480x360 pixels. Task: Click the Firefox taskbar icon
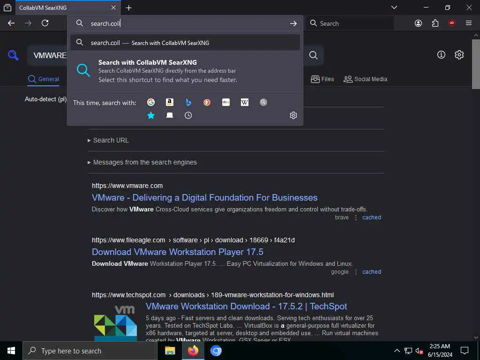pyautogui.click(x=193, y=351)
